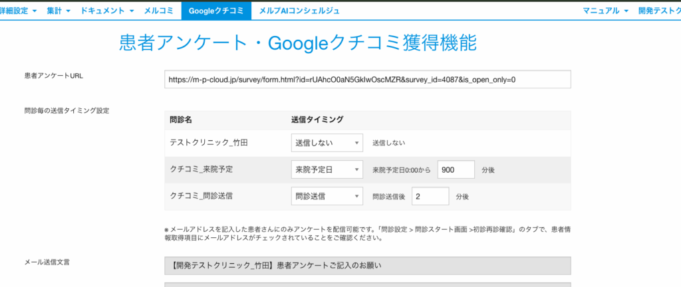Open the 詳細設定 dropdown menu

coord(19,11)
